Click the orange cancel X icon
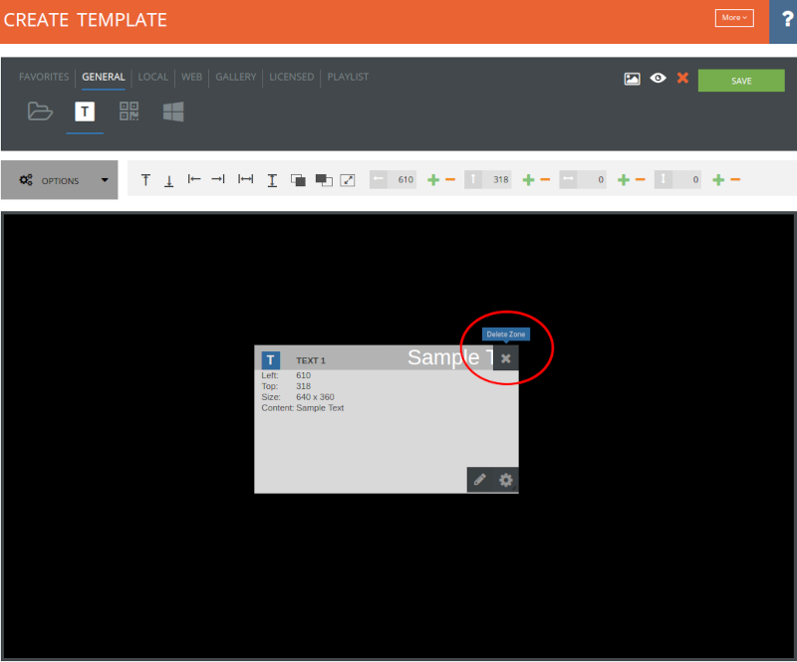This screenshot has height=662, width=797. click(682, 78)
